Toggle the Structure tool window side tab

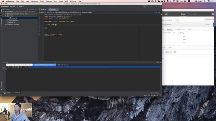(1, 23)
